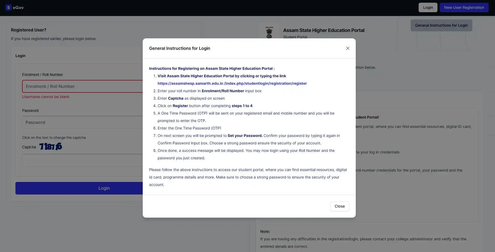Open New User Registration page
Screen dimensions: 495x252
tap(464, 7)
